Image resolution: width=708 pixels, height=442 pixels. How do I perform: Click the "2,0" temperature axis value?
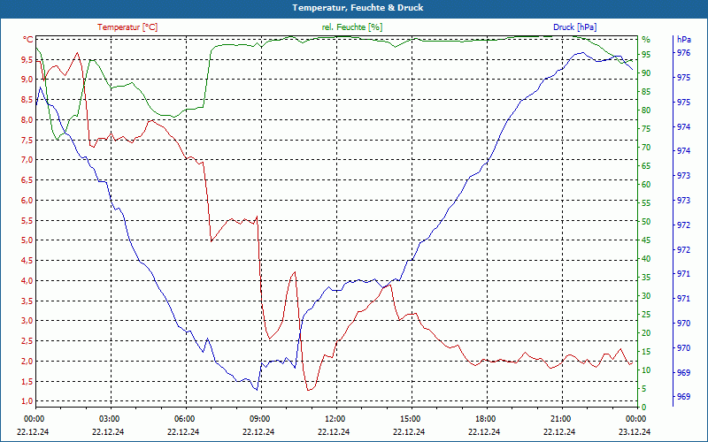coord(27,361)
